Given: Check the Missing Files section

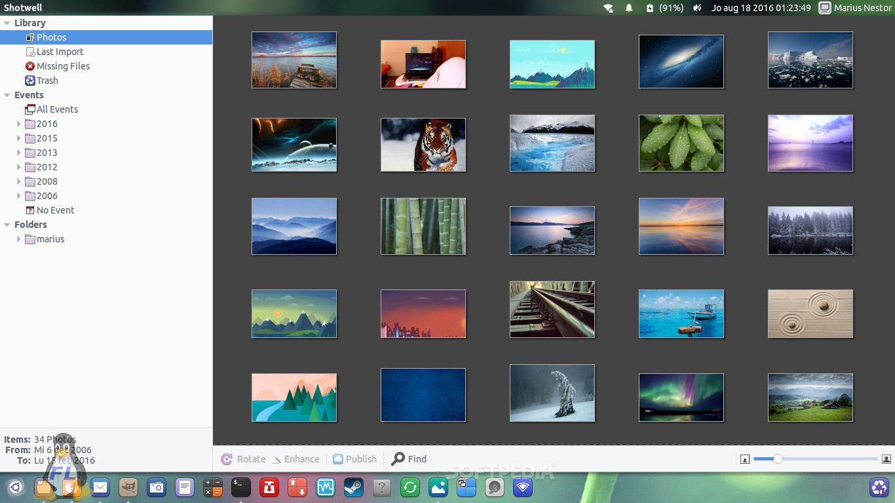Looking at the screenshot, I should click(x=63, y=66).
